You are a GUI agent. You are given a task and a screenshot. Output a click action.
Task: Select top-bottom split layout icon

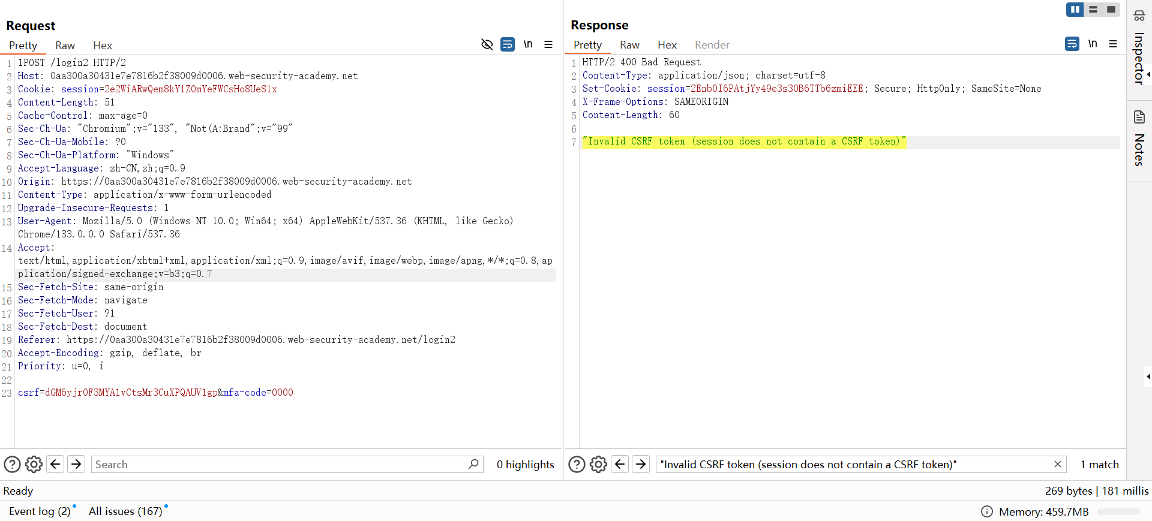[x=1093, y=10]
